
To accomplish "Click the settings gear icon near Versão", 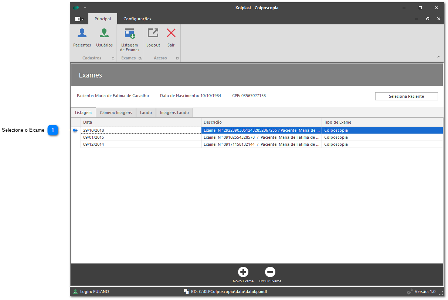I will [x=410, y=292].
